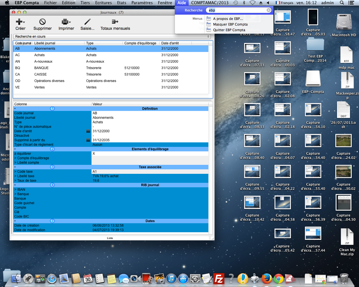Select the OD Opérations diverses row
The image size is (359, 287).
[111, 81]
